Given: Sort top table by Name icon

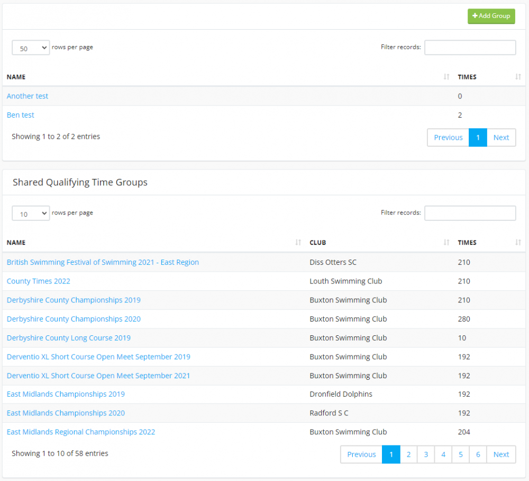Looking at the screenshot, I should pyautogui.click(x=446, y=77).
